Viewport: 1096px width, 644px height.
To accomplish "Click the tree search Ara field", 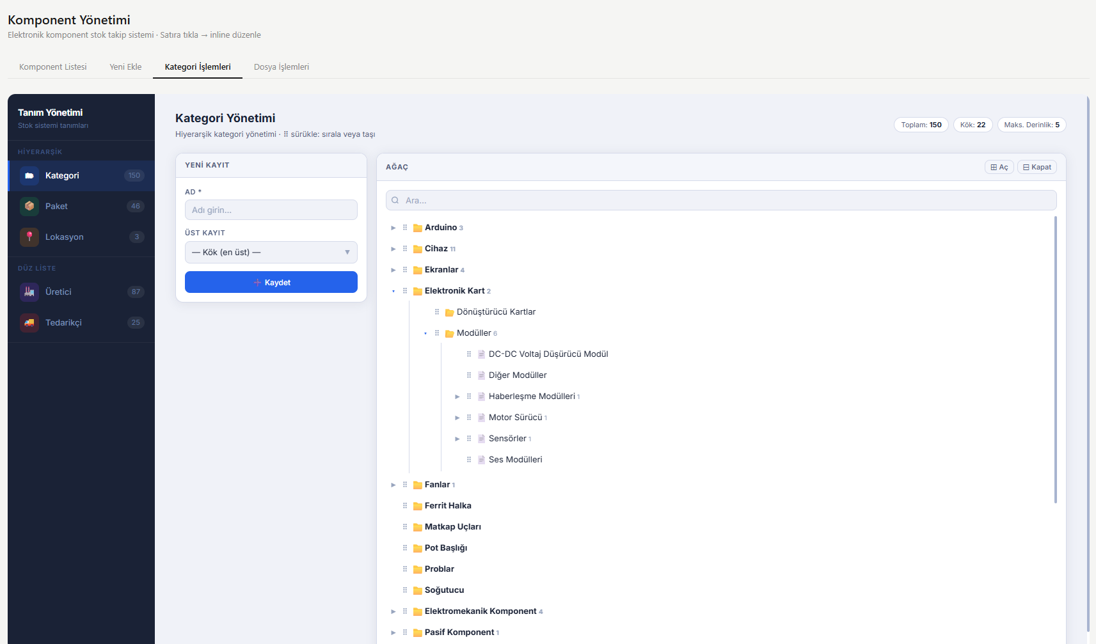I will (721, 201).
